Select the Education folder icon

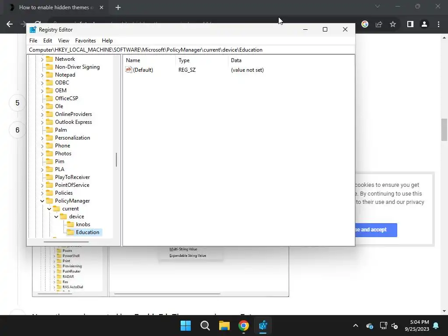[70, 232]
